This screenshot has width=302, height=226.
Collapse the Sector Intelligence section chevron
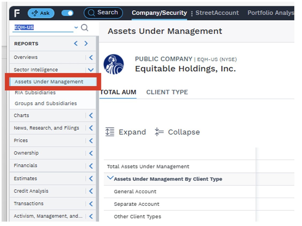coord(91,70)
